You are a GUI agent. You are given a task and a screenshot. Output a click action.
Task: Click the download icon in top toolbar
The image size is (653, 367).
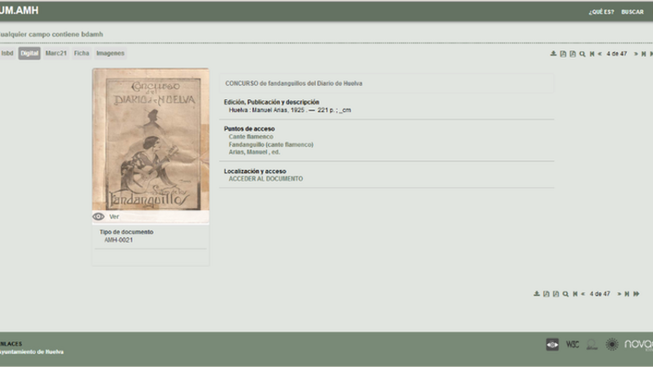pos(554,54)
